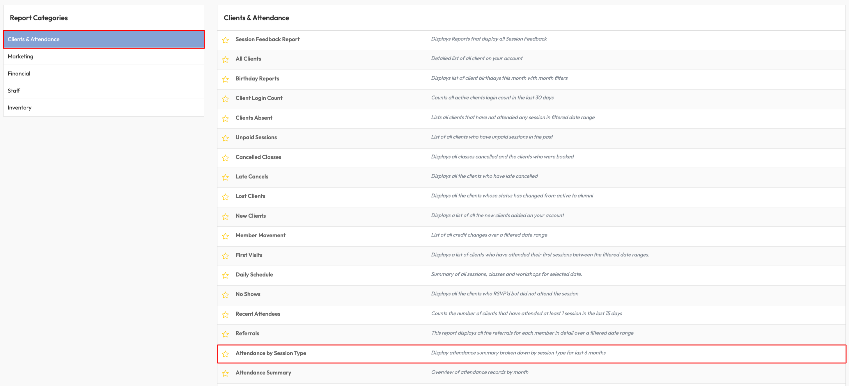Open Clients Absent report

click(254, 118)
